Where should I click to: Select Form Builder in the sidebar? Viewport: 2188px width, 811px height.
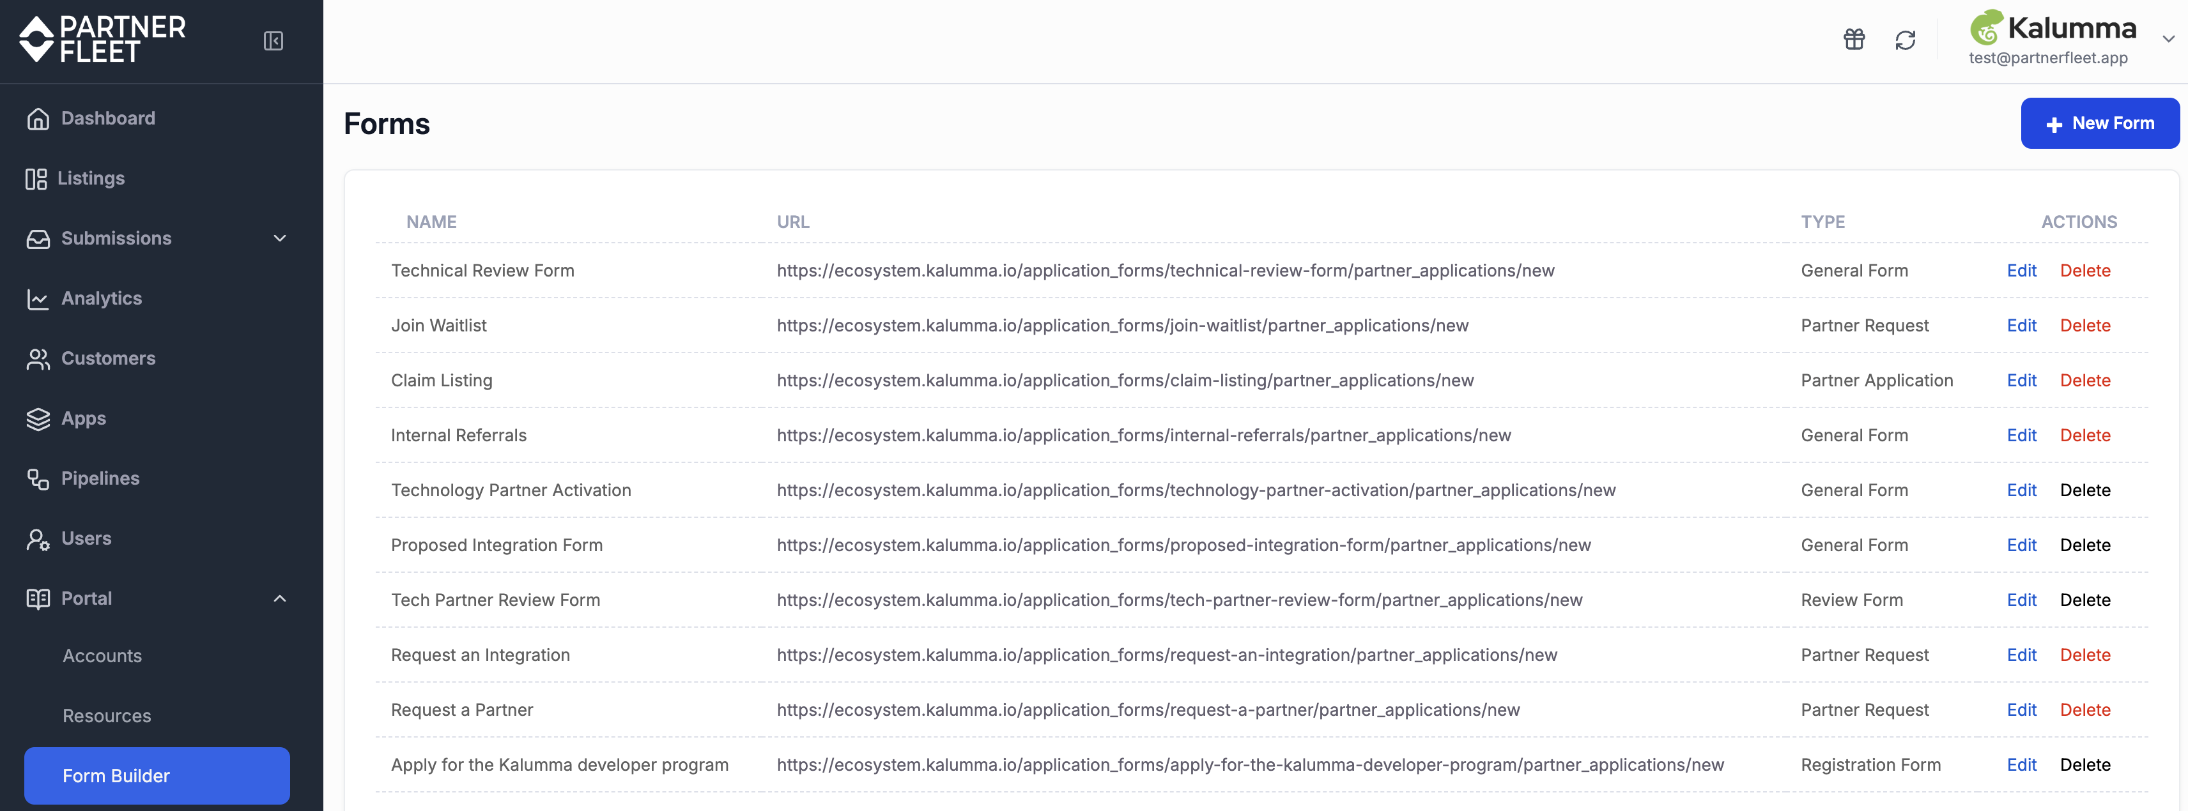pyautogui.click(x=157, y=775)
